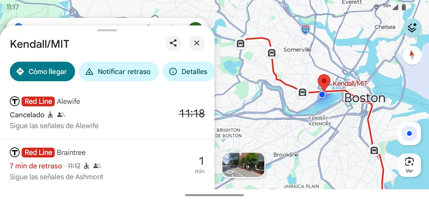
Task: Open the map layers selector
Action: (412, 28)
